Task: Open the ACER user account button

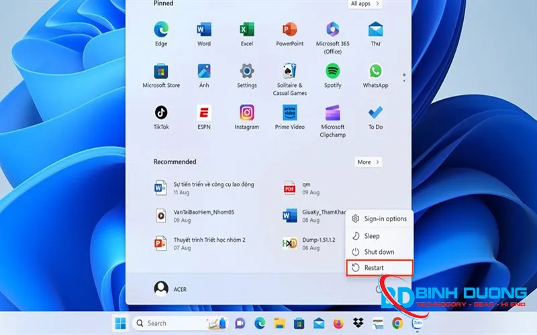Action: point(170,289)
